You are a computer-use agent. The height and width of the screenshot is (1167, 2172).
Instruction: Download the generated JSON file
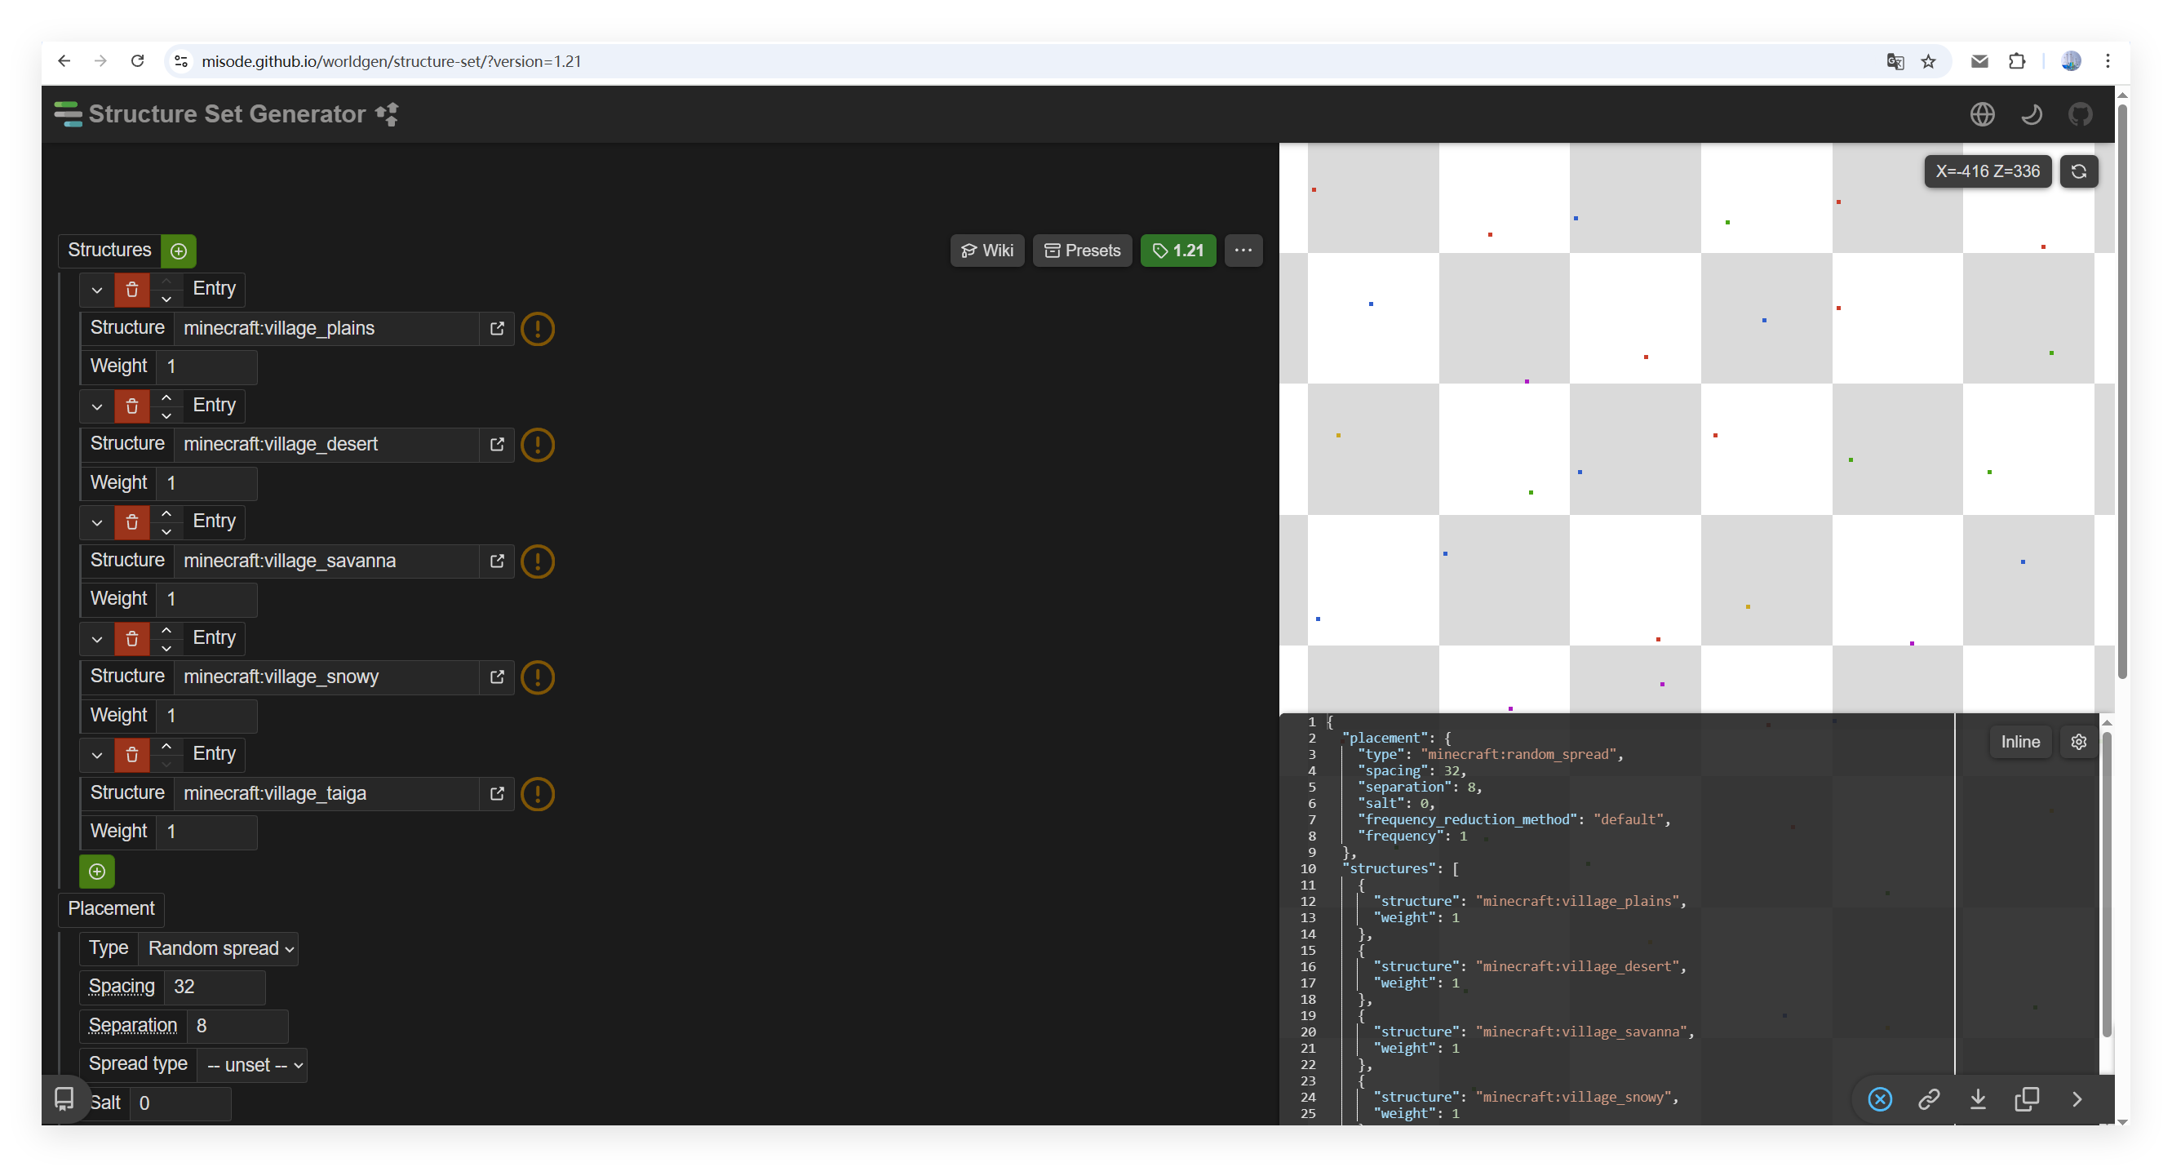(1977, 1098)
